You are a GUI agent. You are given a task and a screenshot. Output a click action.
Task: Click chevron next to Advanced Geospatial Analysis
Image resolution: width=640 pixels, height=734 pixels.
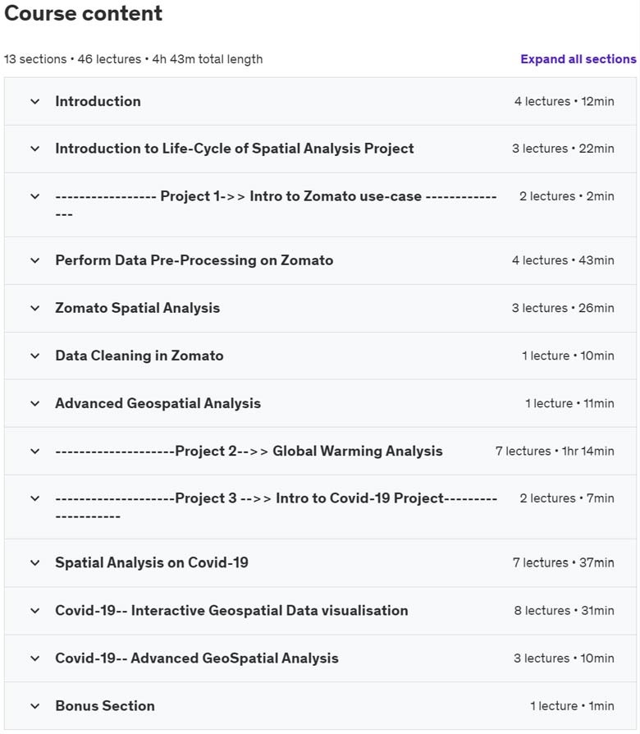[x=34, y=403]
